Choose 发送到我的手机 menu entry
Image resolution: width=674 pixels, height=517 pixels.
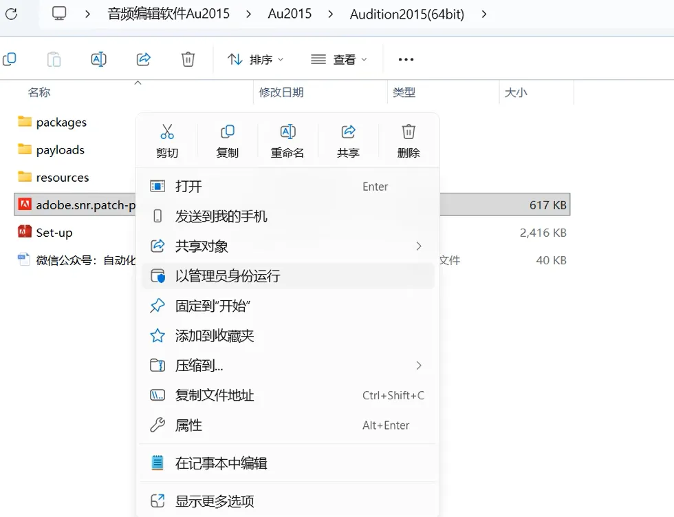tap(288, 216)
